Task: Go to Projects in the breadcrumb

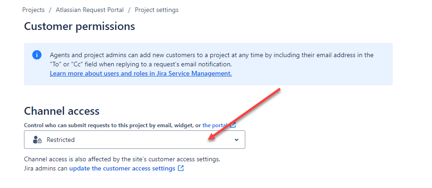Action: pyautogui.click(x=33, y=10)
